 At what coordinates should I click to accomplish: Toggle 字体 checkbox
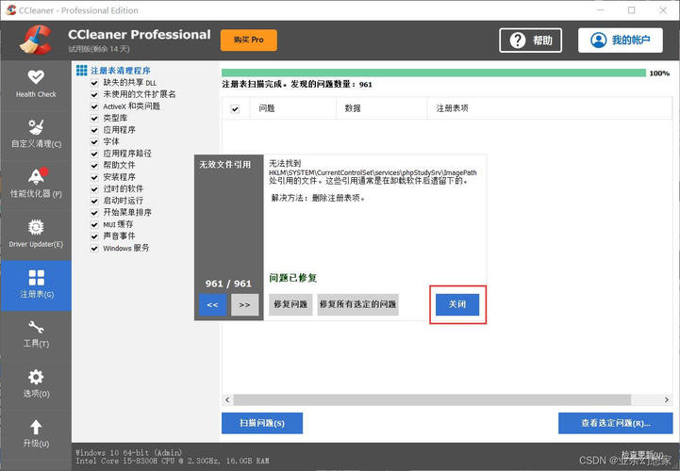94,141
